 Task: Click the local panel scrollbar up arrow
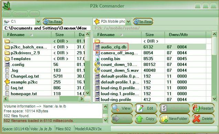88,34
